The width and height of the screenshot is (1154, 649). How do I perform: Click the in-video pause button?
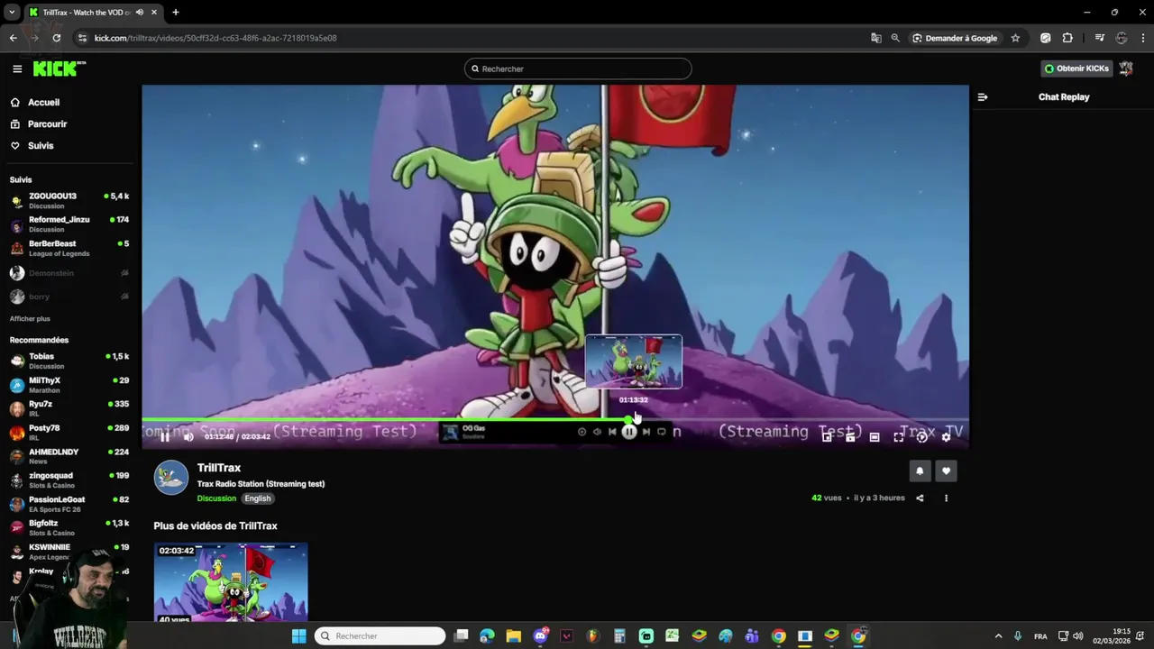629,432
